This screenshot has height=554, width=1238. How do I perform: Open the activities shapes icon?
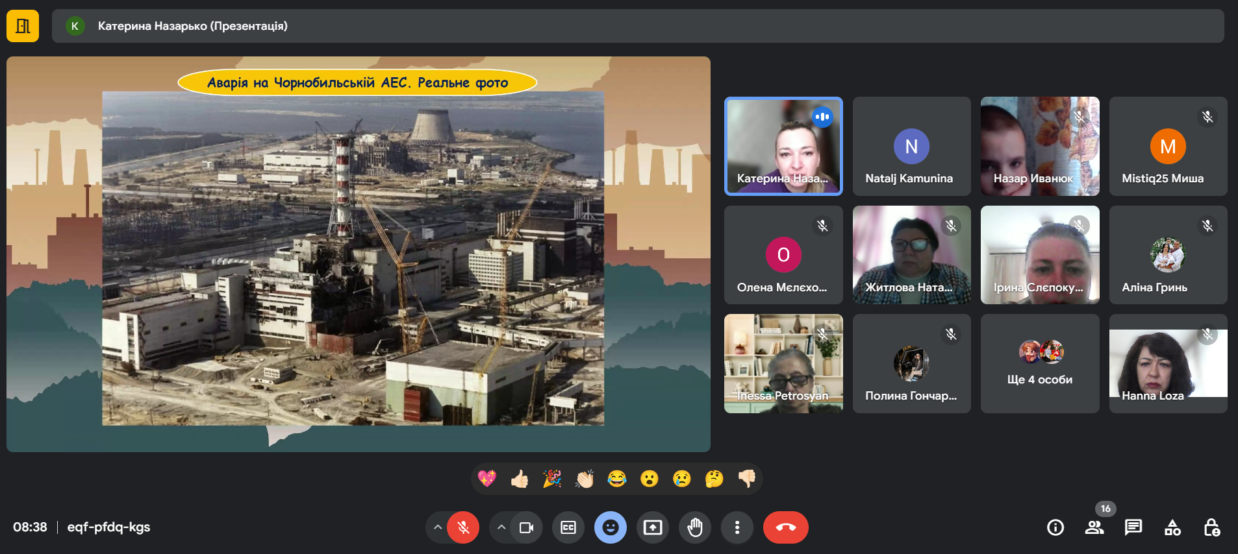tap(1172, 527)
